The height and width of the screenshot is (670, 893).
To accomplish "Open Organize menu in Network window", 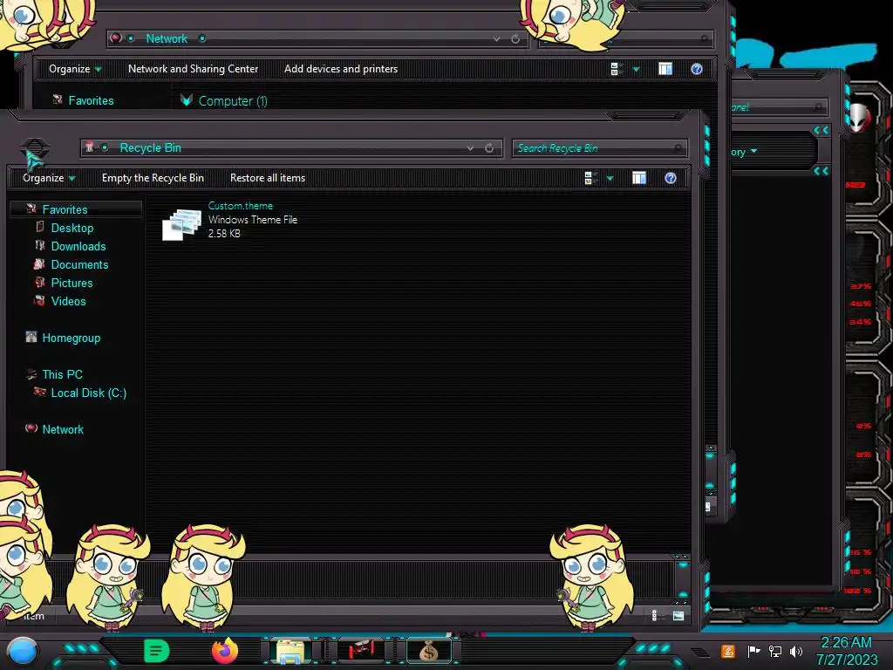I will (75, 69).
